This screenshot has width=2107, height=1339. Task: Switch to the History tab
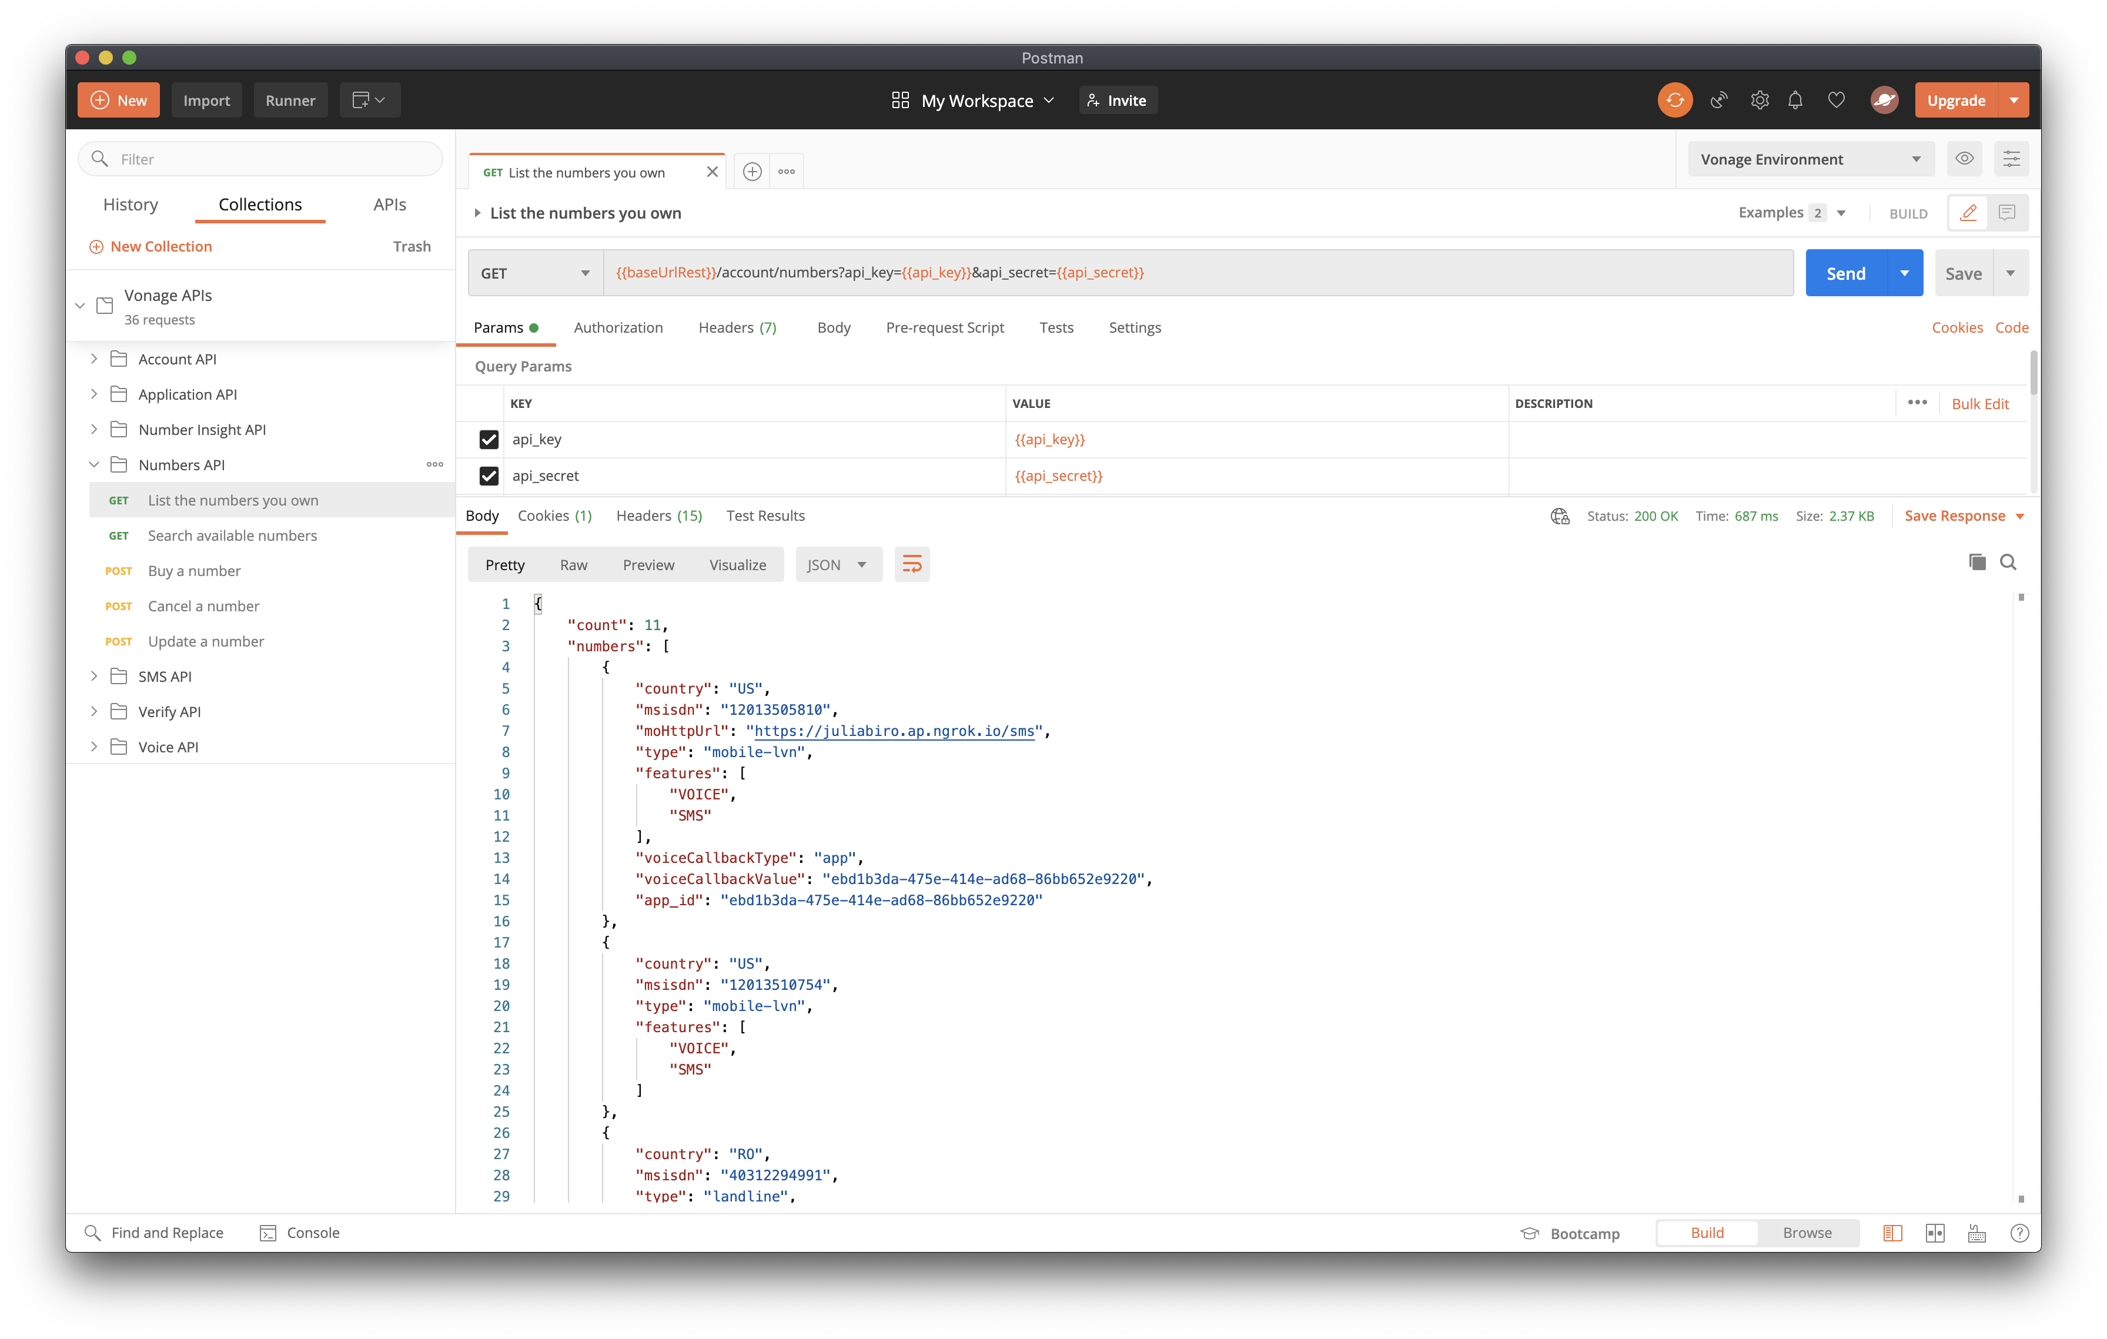131,205
